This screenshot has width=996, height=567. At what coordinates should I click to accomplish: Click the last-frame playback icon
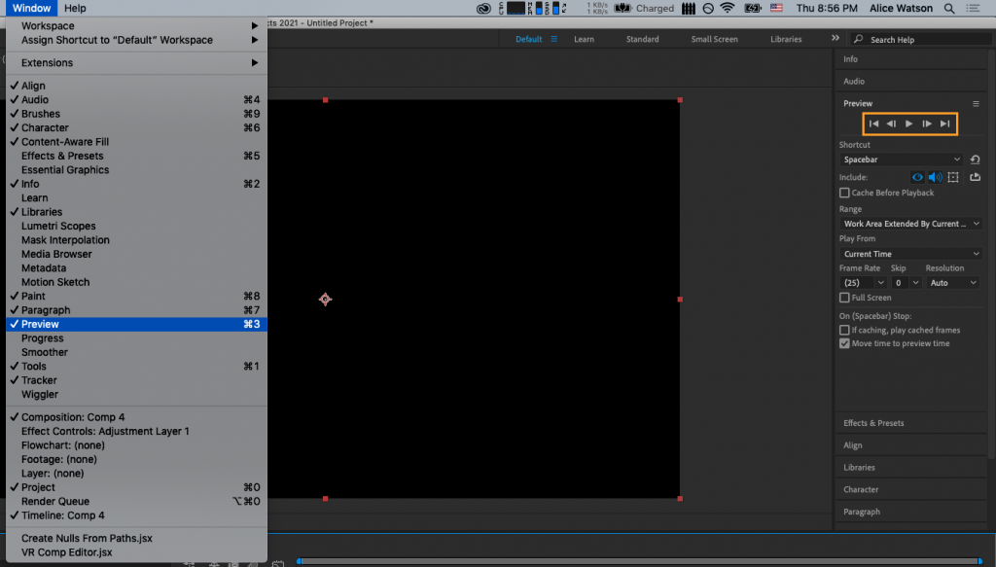pyautogui.click(x=944, y=124)
